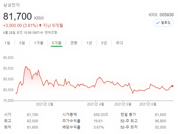
Task: Click the 2021년 2월 axis label
Action: coord(45,104)
